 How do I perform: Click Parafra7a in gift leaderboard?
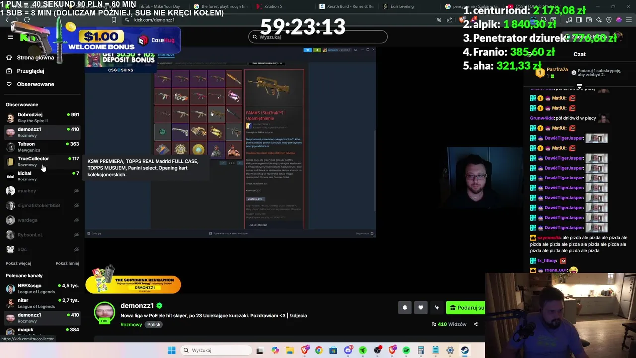click(556, 70)
